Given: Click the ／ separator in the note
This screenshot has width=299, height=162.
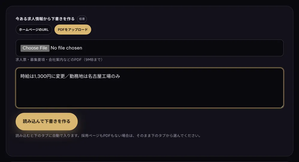Looking at the screenshot, I should 67,76.
